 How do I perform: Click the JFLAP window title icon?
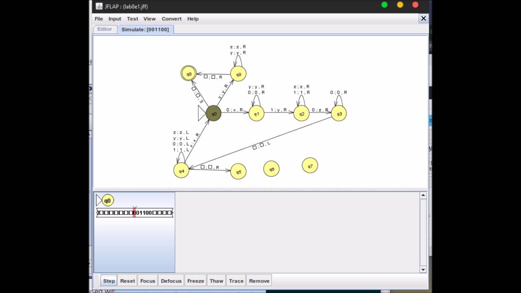tap(99, 6)
